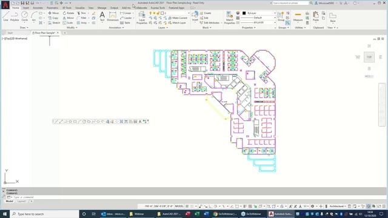Open the Annotate ribbon tab
This screenshot has height=218, width=388.
38,8
